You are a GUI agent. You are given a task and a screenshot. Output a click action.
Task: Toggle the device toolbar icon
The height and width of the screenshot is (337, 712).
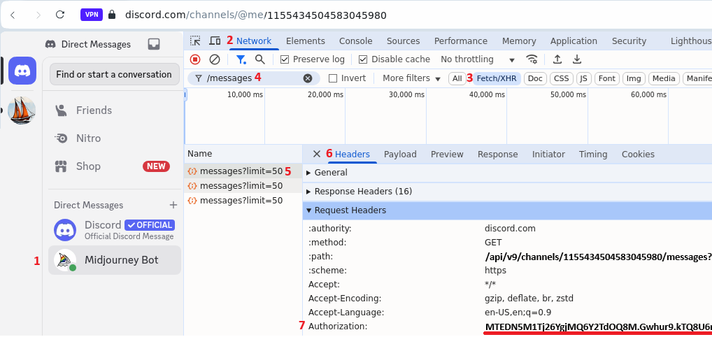215,41
